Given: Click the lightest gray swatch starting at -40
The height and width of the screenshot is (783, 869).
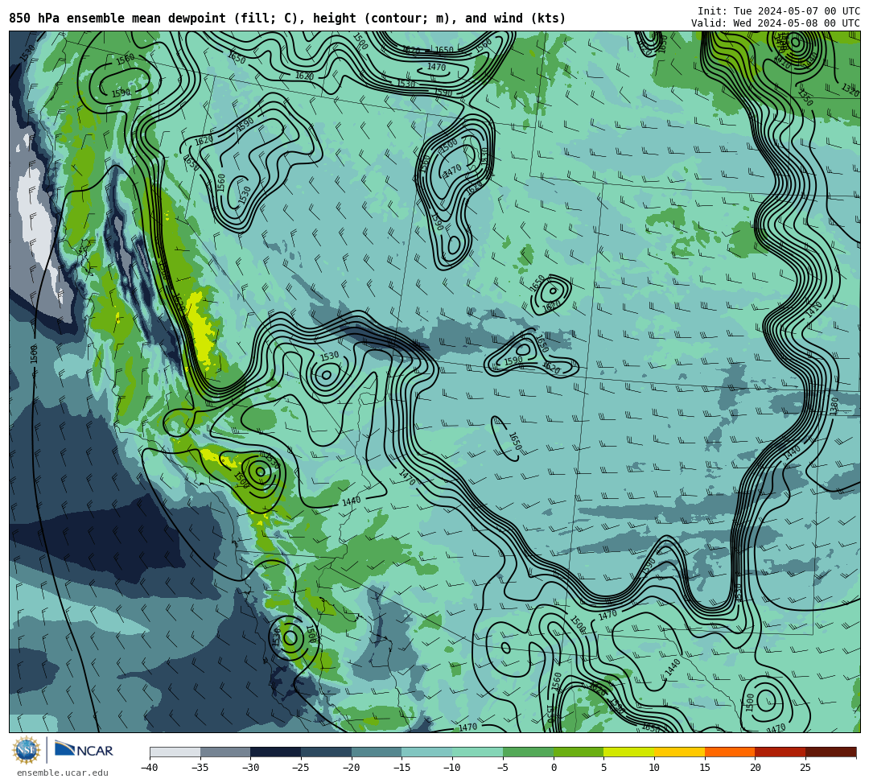Looking at the screenshot, I should pos(175,752).
